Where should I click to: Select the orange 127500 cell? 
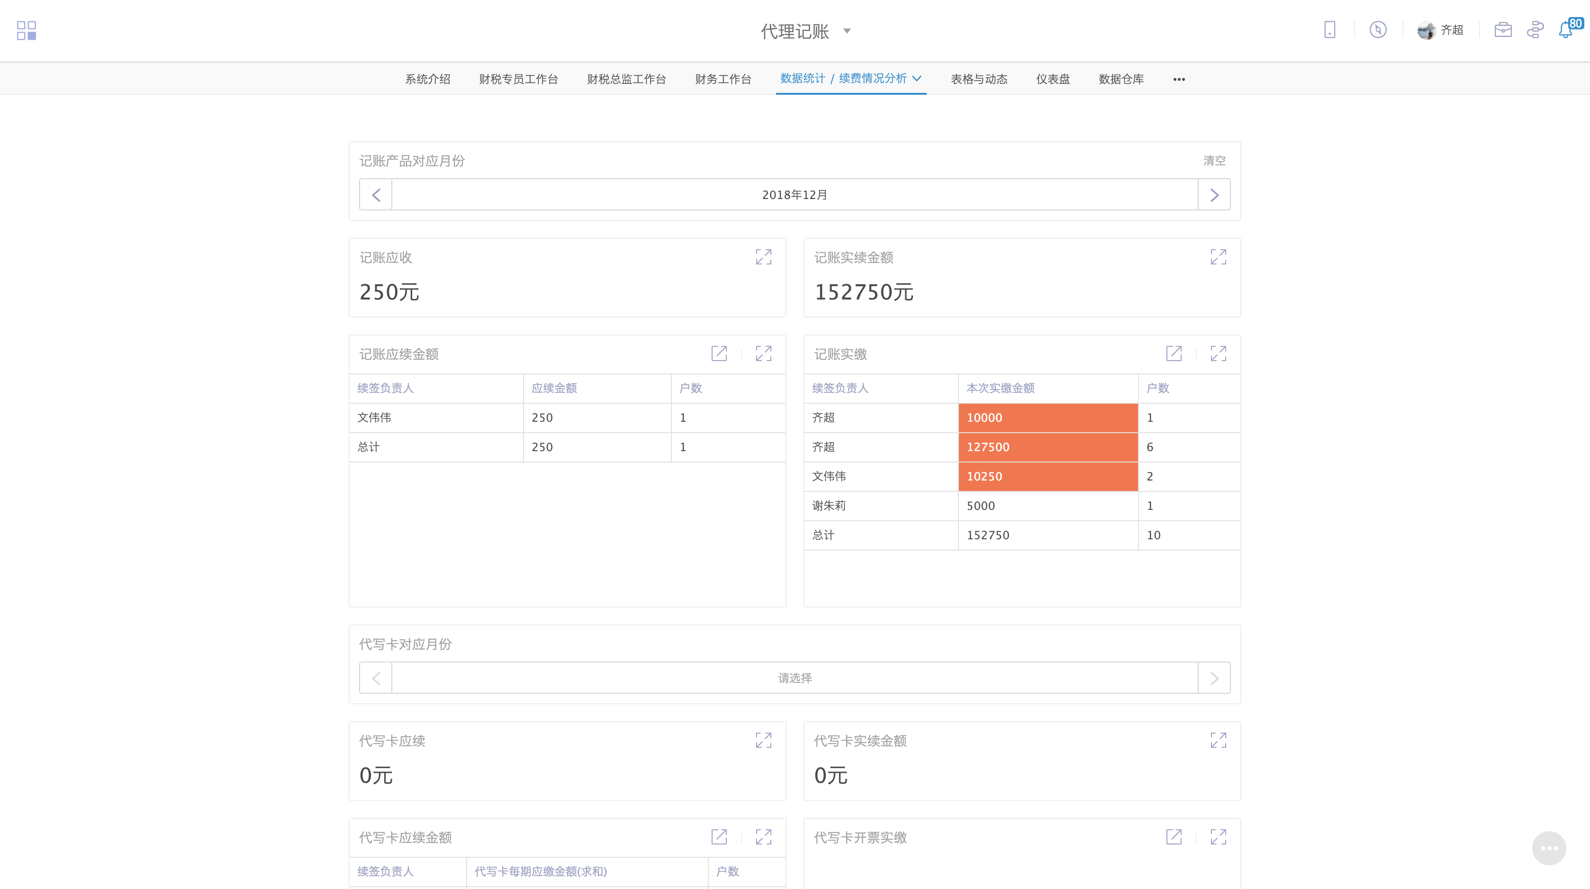pos(1048,447)
